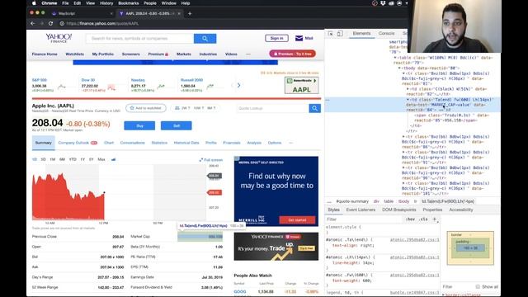Select the Statistics quote tab
528x297 pixels.
159,143
